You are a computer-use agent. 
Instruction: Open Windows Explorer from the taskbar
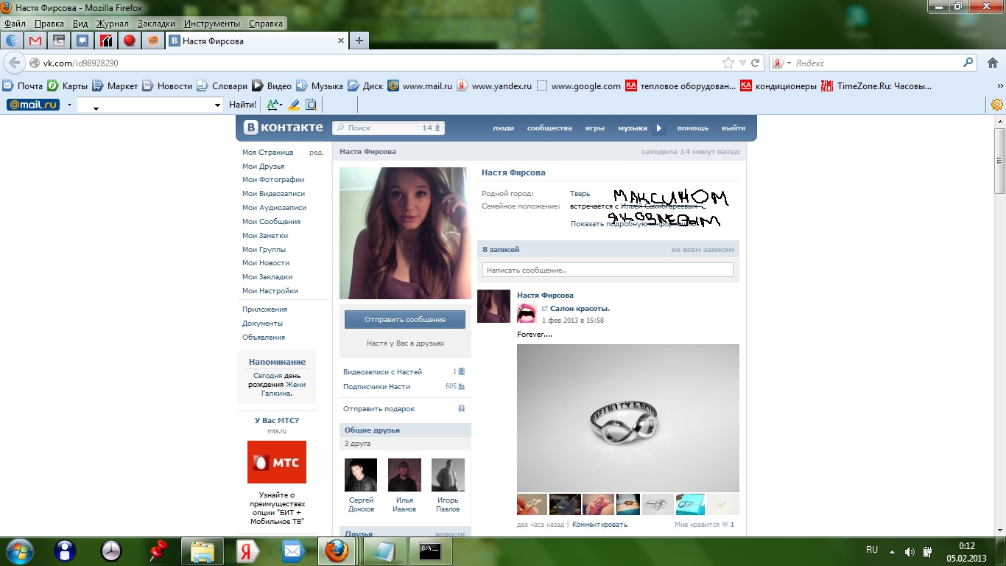click(x=202, y=551)
